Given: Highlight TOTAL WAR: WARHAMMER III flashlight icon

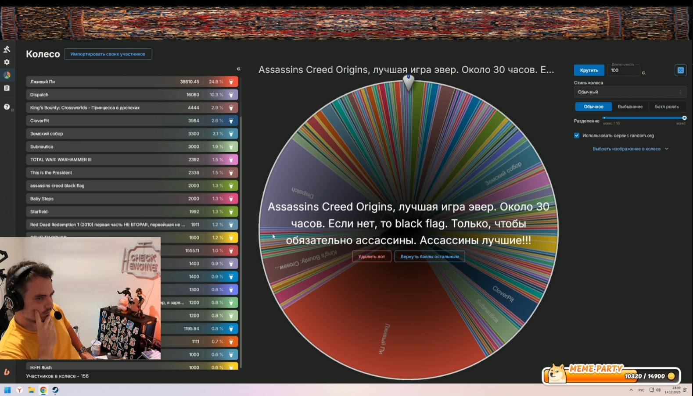Looking at the screenshot, I should coord(231,160).
